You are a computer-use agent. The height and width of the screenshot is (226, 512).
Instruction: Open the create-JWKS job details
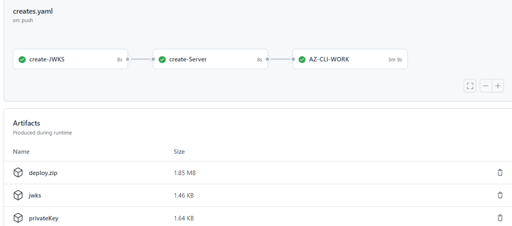click(47, 59)
